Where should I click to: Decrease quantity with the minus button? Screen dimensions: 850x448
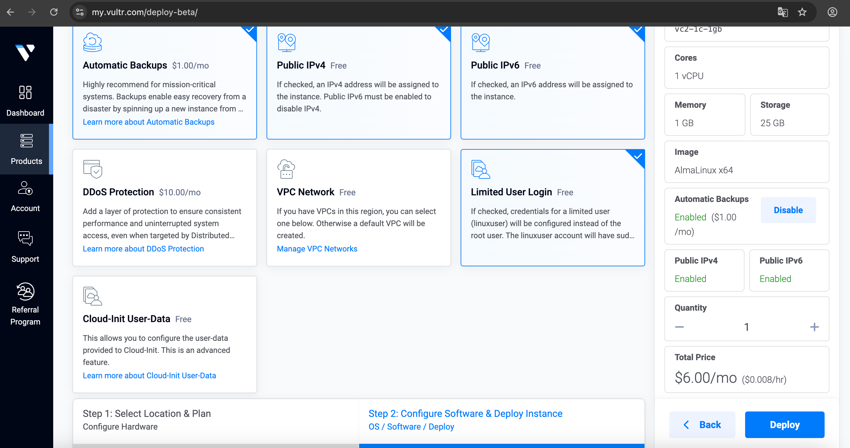click(679, 327)
